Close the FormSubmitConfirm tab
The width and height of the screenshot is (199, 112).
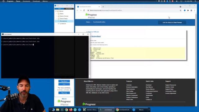click(x=99, y=7)
